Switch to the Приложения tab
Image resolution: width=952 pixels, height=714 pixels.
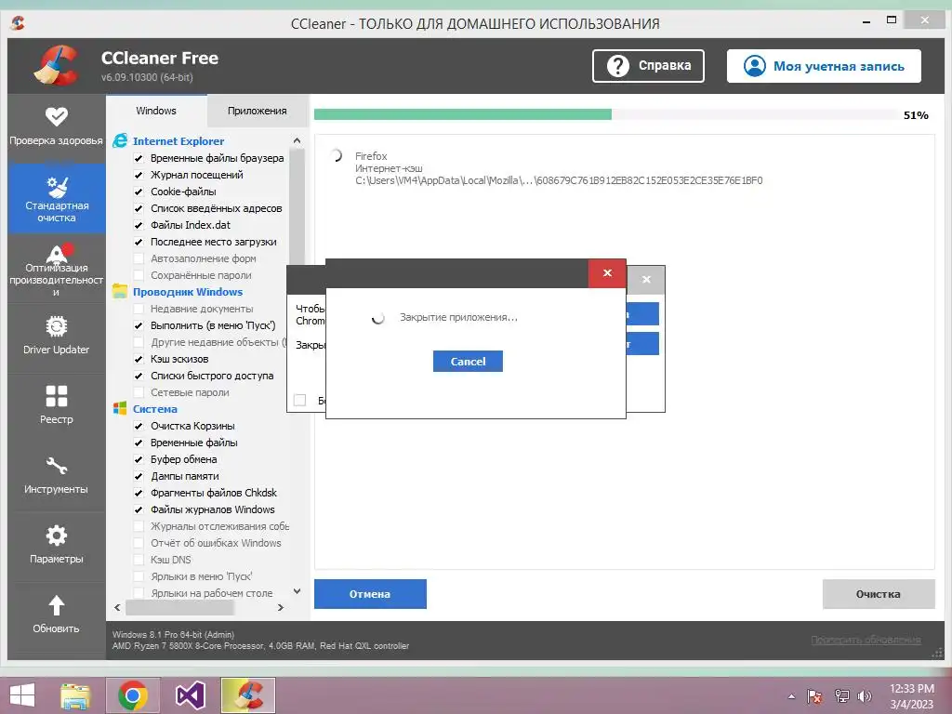(x=257, y=111)
